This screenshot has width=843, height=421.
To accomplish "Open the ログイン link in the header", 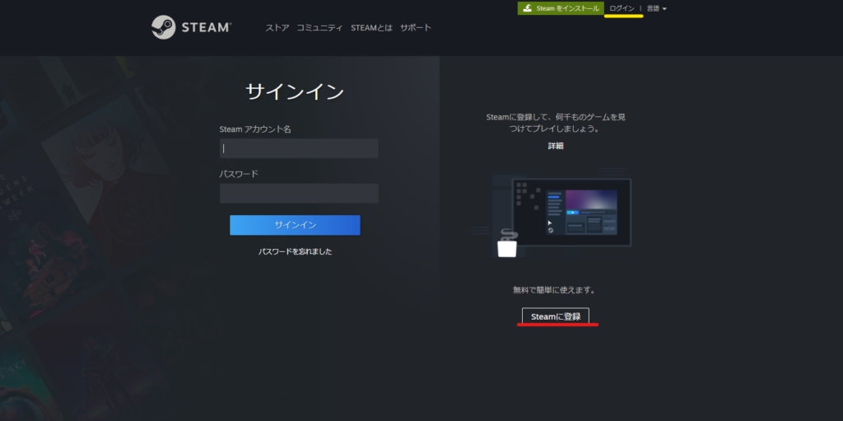I will point(622,8).
